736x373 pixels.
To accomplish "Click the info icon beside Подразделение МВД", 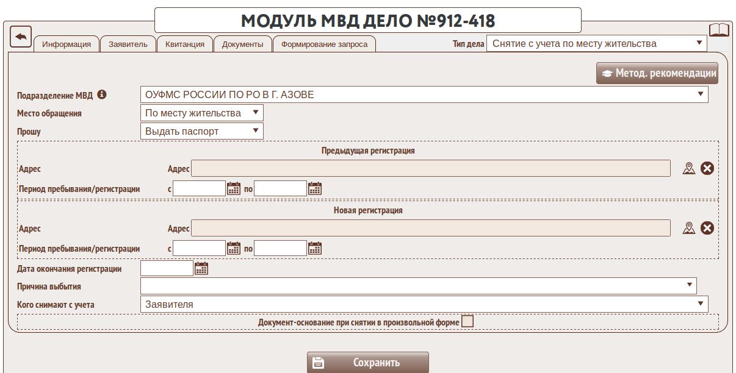I will pyautogui.click(x=102, y=94).
